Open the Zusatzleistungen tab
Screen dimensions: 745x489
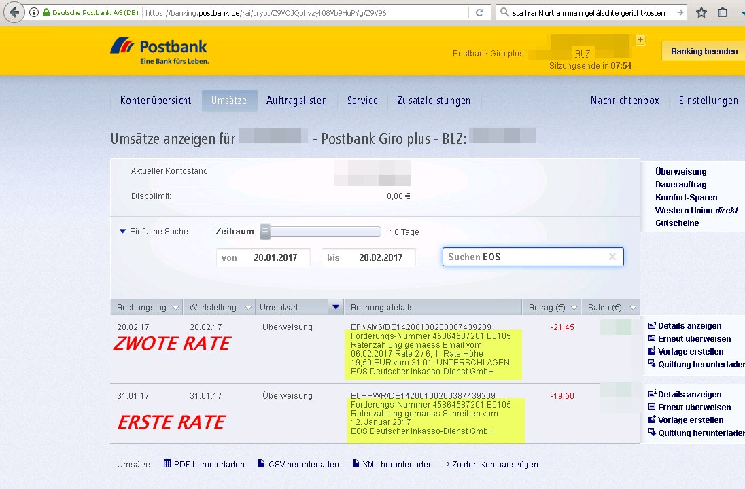pyautogui.click(x=434, y=101)
